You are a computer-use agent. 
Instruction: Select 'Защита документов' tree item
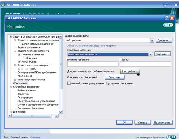pos(29,48)
